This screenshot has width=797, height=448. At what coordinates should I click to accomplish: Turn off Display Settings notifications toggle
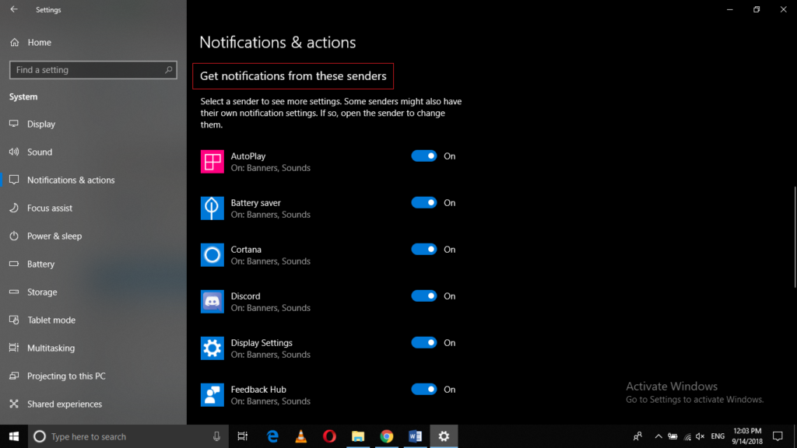coord(424,343)
